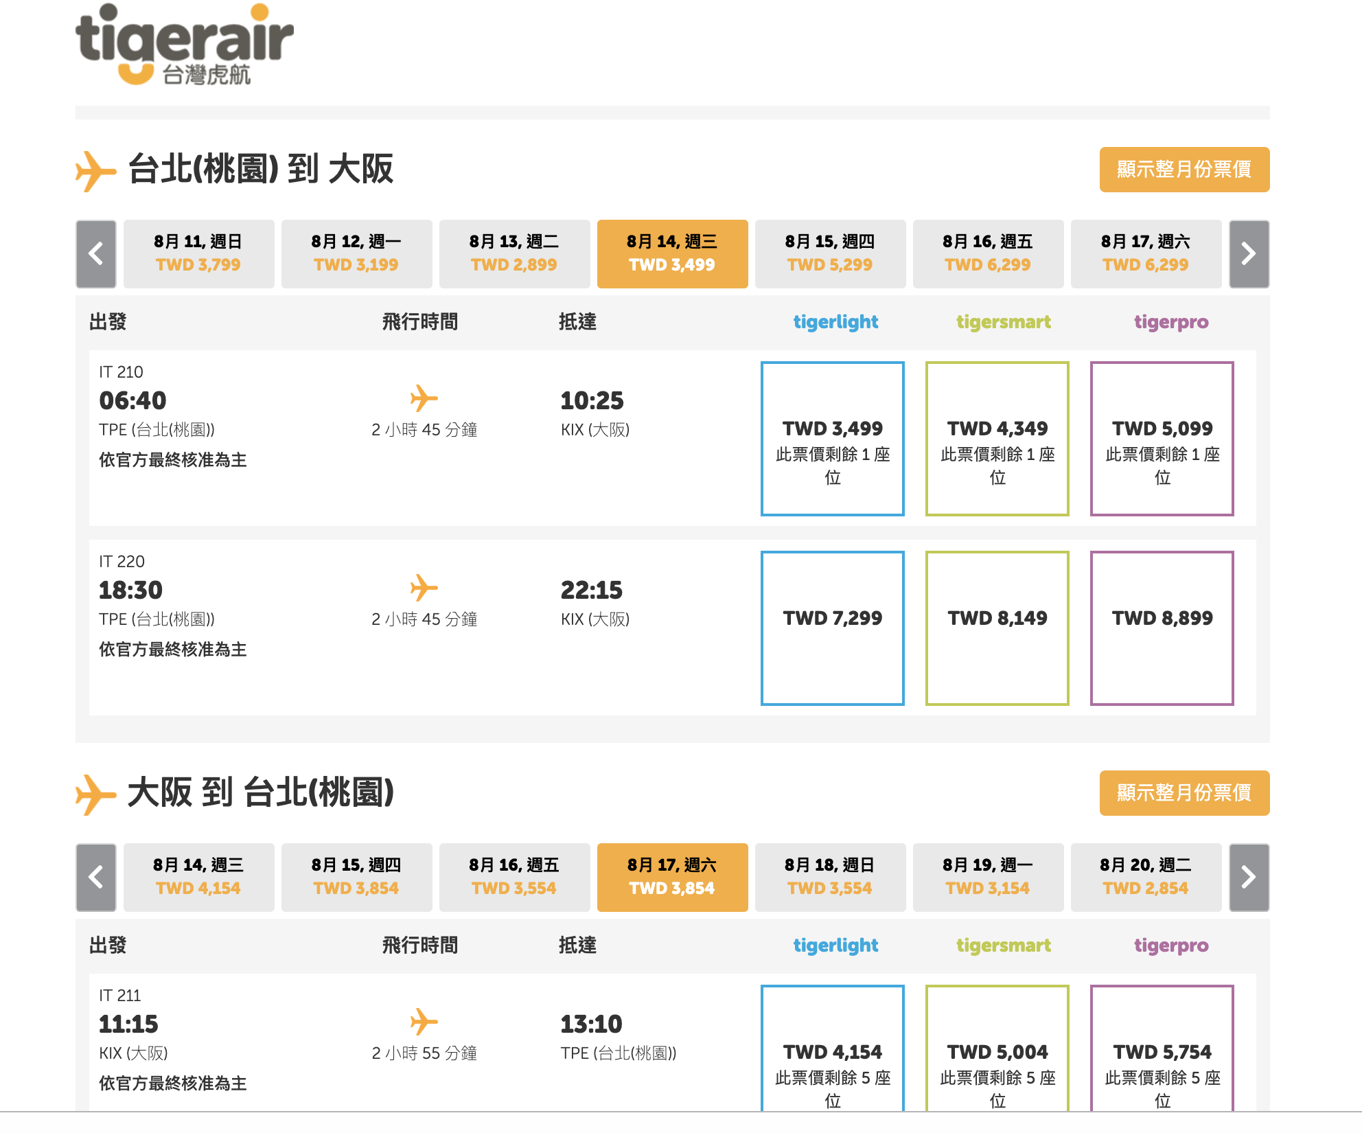Image resolution: width=1362 pixels, height=1133 pixels.
Task: Choose tigersmart TWD 4,349 fare for IT 210
Action: click(997, 439)
